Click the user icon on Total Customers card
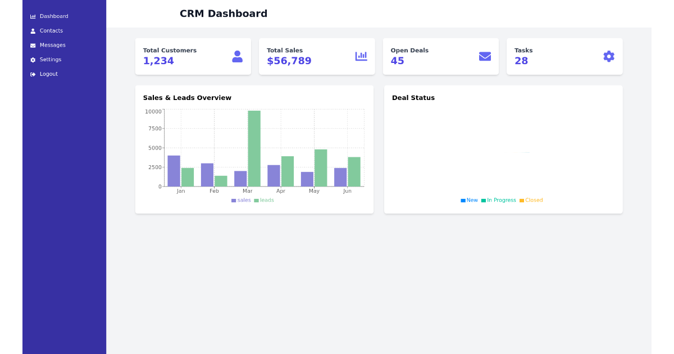 [237, 56]
